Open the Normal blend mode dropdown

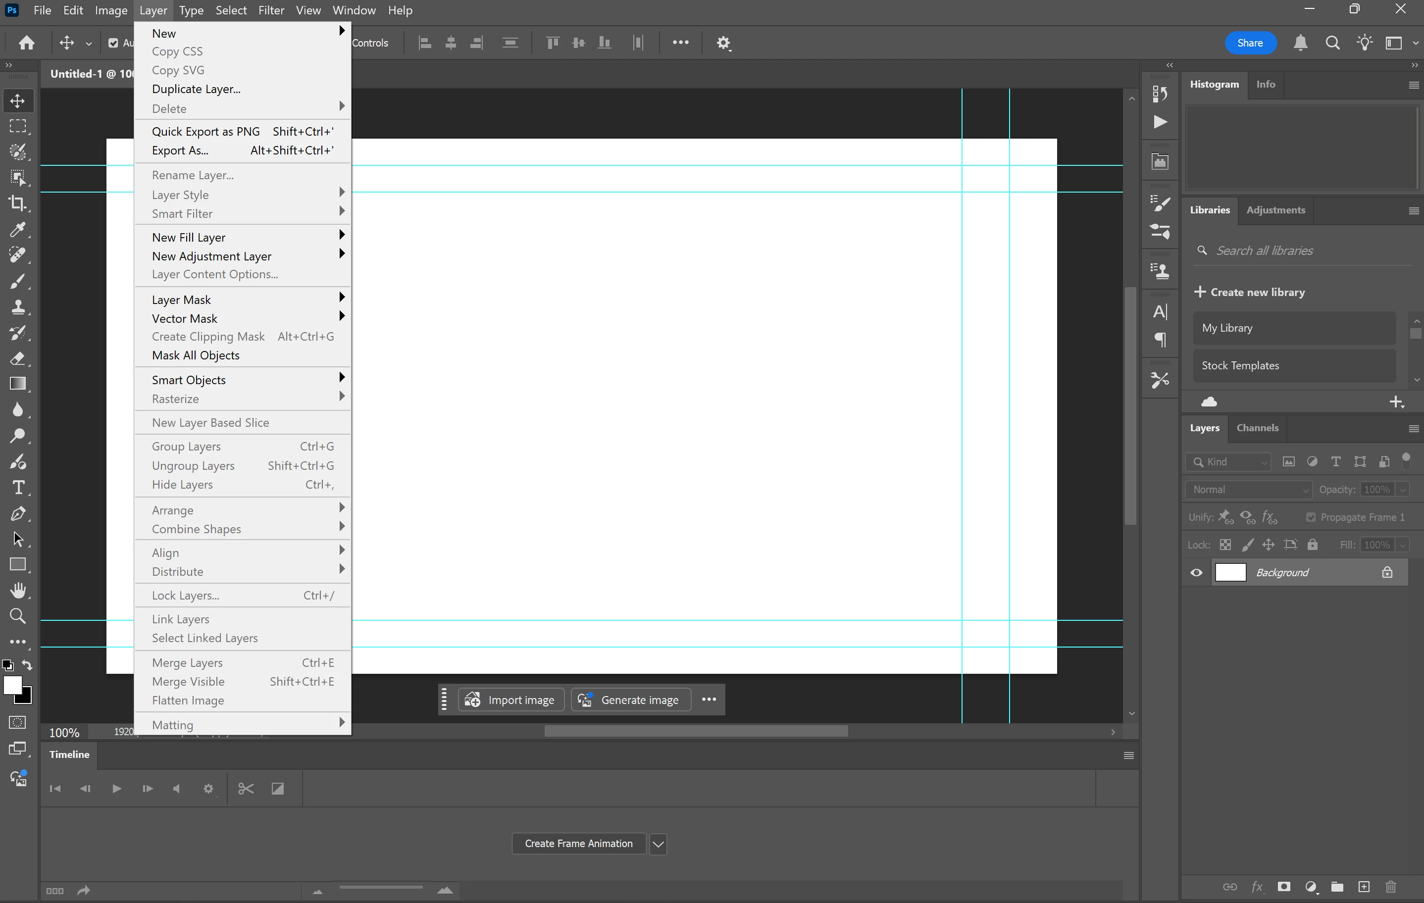tap(1248, 489)
